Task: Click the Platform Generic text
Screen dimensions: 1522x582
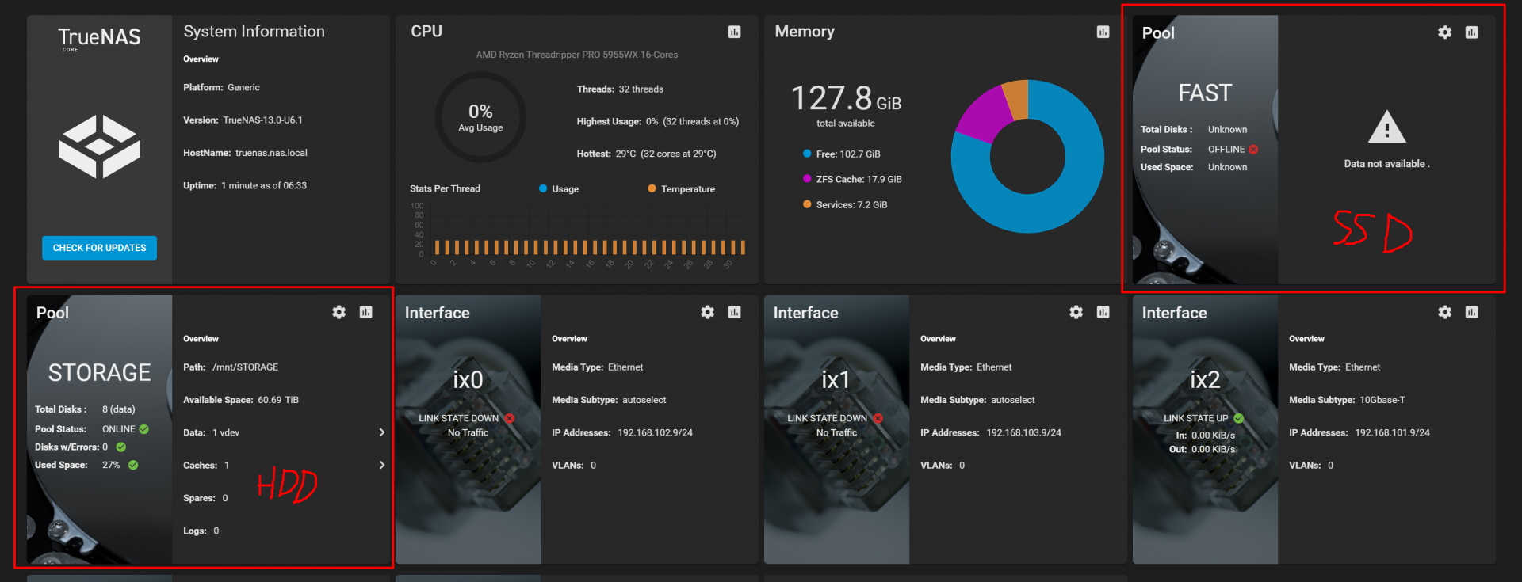Action: coord(221,87)
